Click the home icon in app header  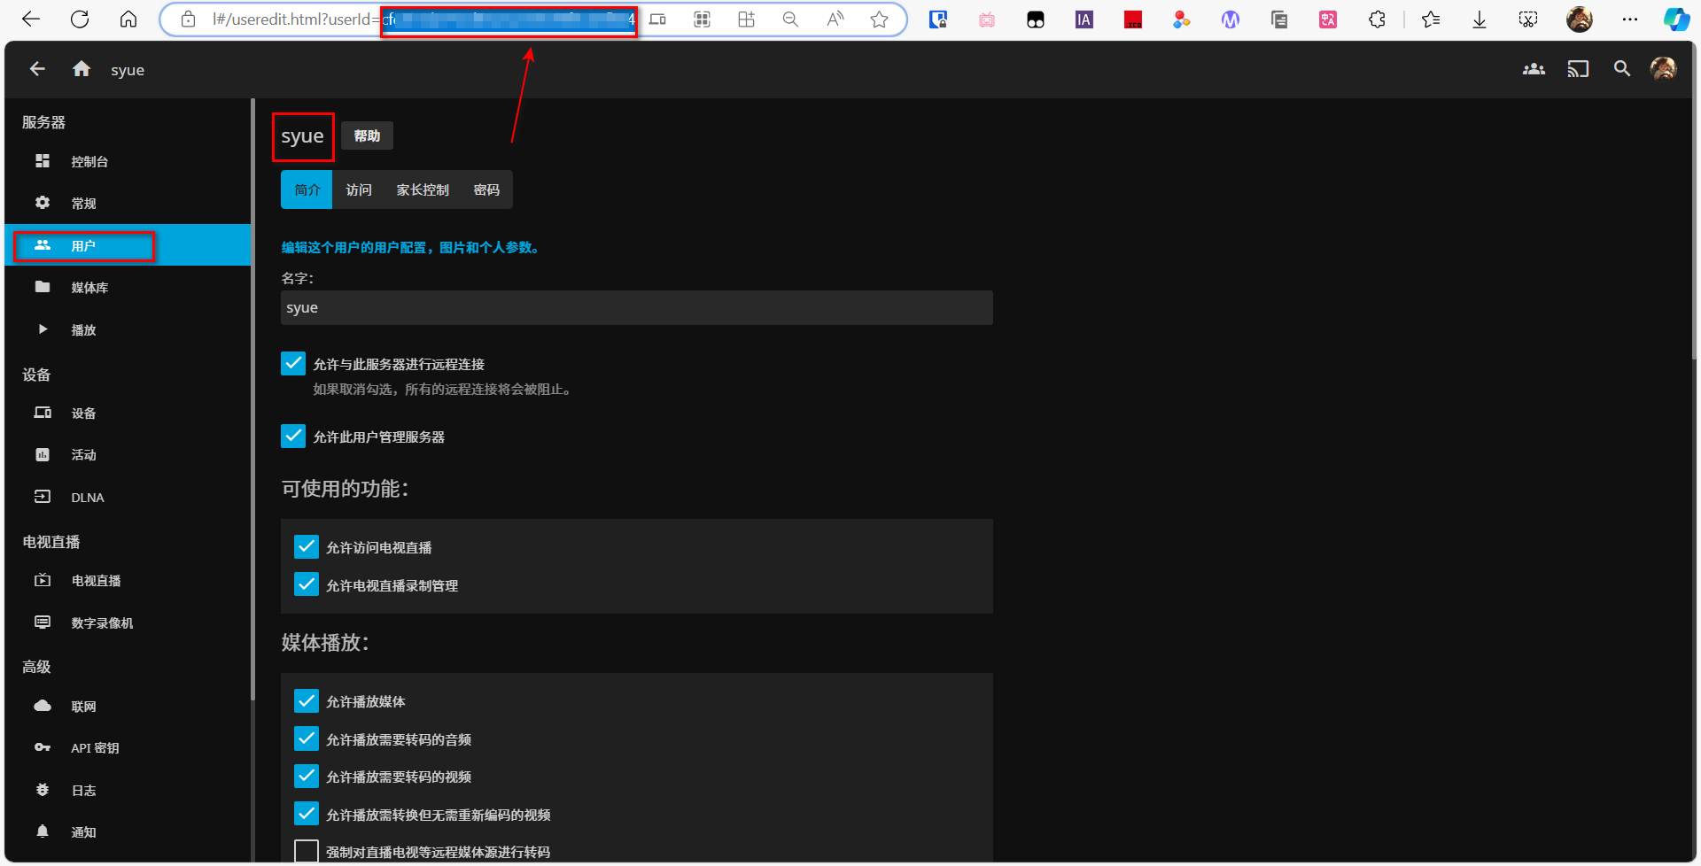pyautogui.click(x=82, y=69)
